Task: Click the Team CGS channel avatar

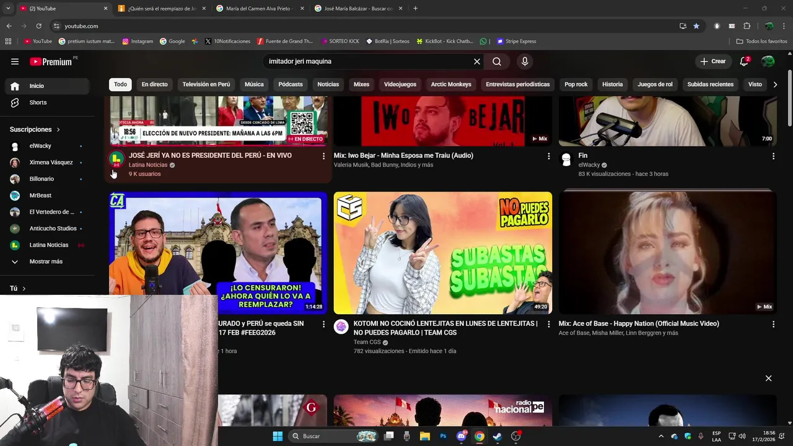Action: coord(341,327)
